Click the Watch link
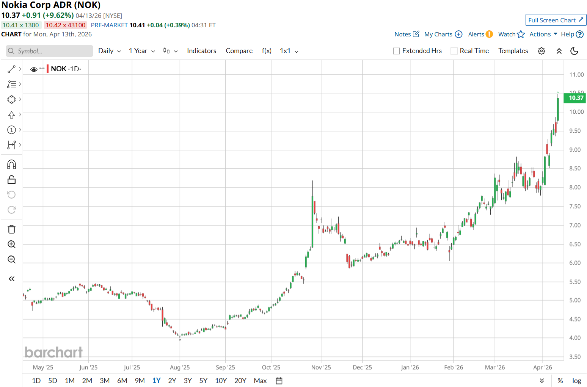 pos(507,34)
